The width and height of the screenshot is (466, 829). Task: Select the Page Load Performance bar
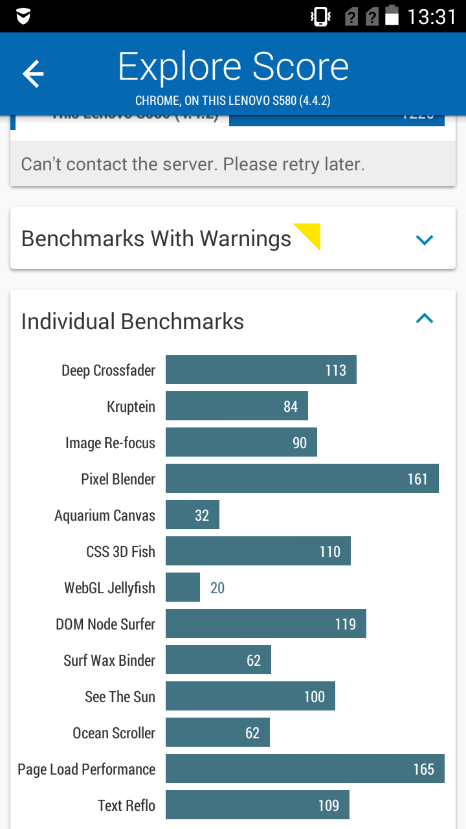[305, 769]
